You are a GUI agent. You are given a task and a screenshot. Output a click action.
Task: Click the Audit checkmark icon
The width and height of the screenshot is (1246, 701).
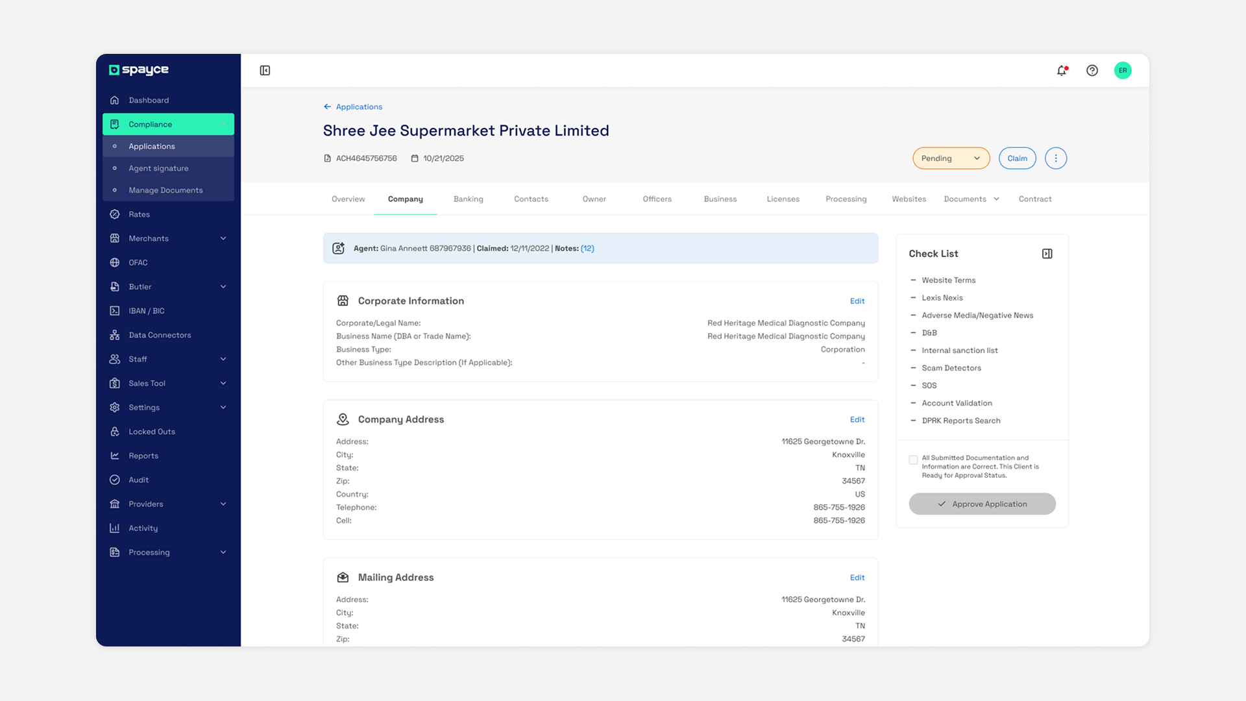[x=115, y=480]
